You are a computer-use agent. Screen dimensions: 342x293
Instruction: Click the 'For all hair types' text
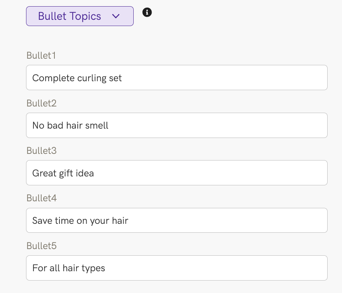coord(69,268)
